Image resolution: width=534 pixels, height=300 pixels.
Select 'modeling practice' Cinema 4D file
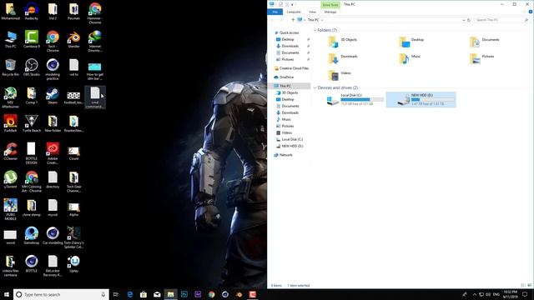[x=53, y=69]
